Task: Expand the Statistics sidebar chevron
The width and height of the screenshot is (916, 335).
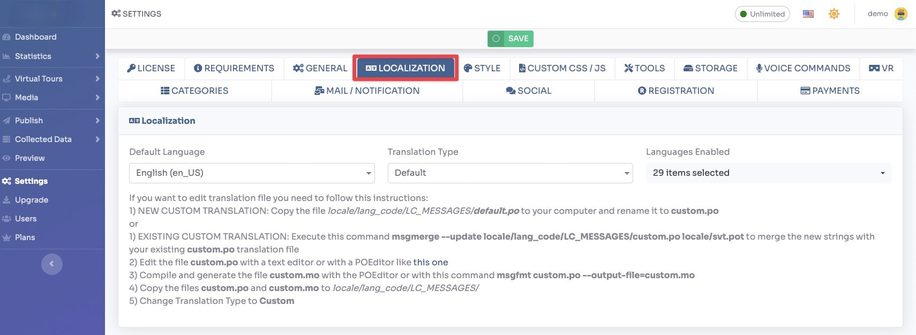Action: click(x=97, y=56)
